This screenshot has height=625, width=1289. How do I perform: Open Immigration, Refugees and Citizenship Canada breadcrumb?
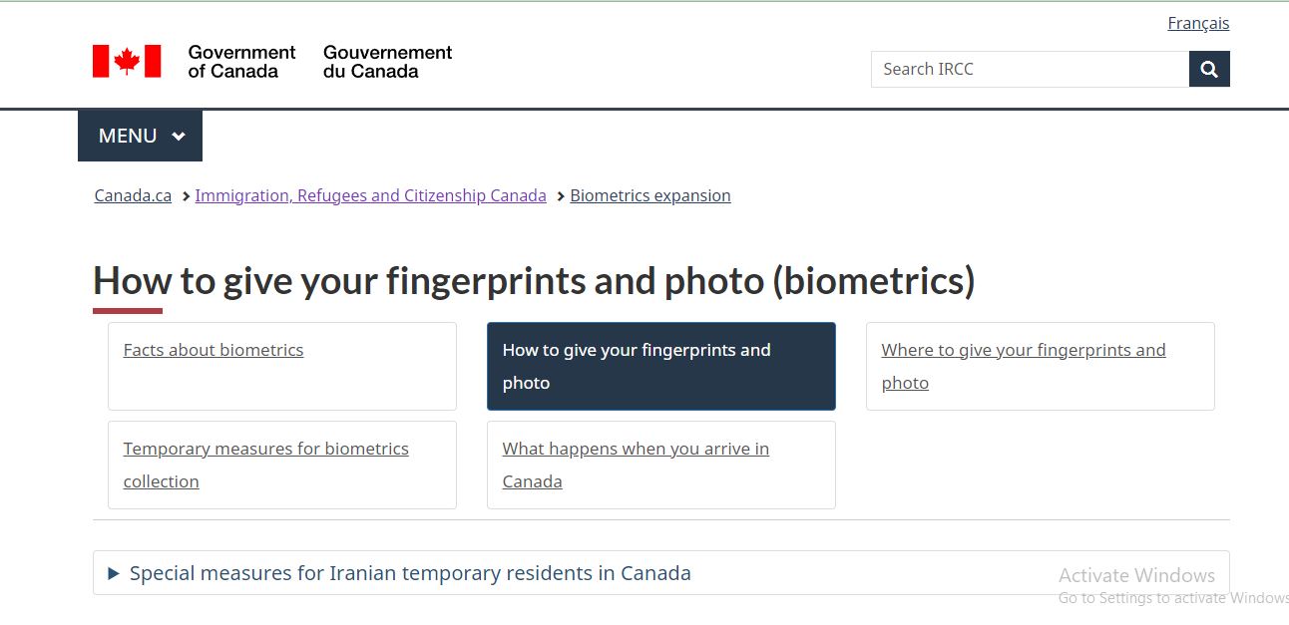point(370,195)
